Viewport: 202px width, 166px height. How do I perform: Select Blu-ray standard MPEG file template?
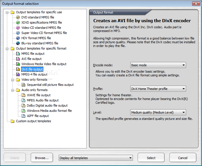pyautogui.click(x=40, y=43)
